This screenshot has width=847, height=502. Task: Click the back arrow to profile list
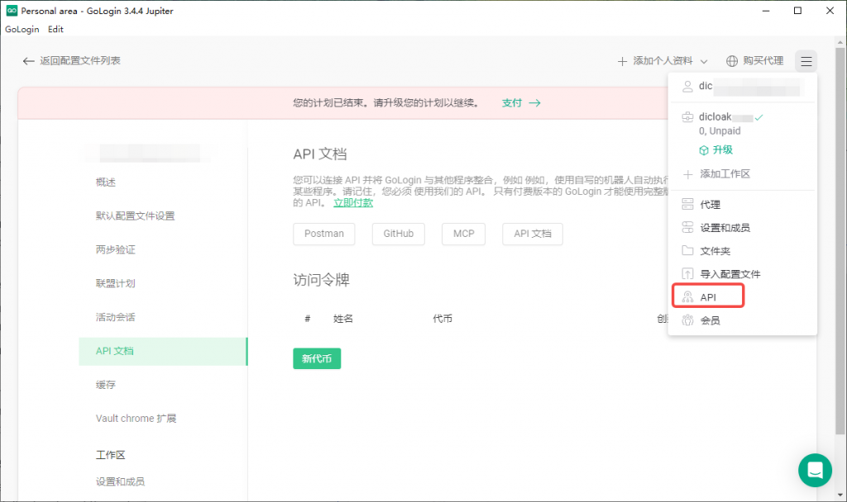(28, 61)
